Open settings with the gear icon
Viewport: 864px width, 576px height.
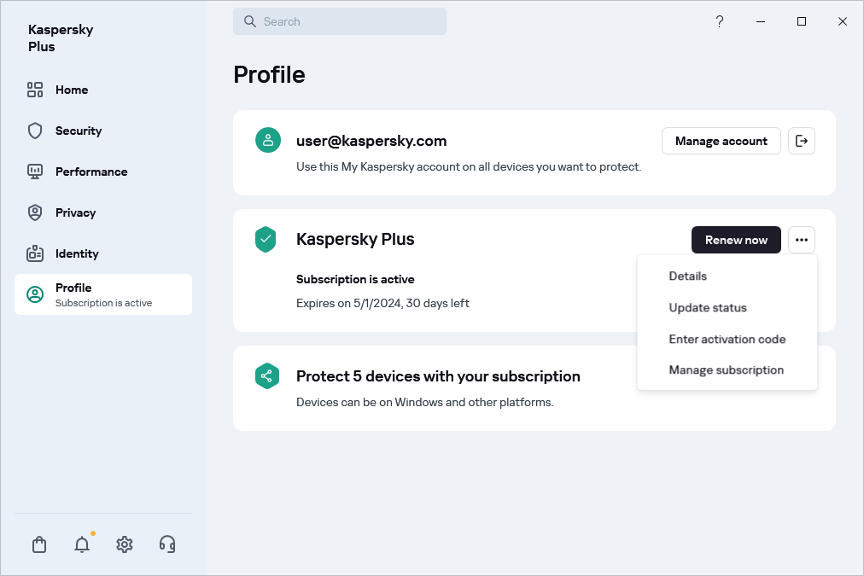tap(125, 544)
